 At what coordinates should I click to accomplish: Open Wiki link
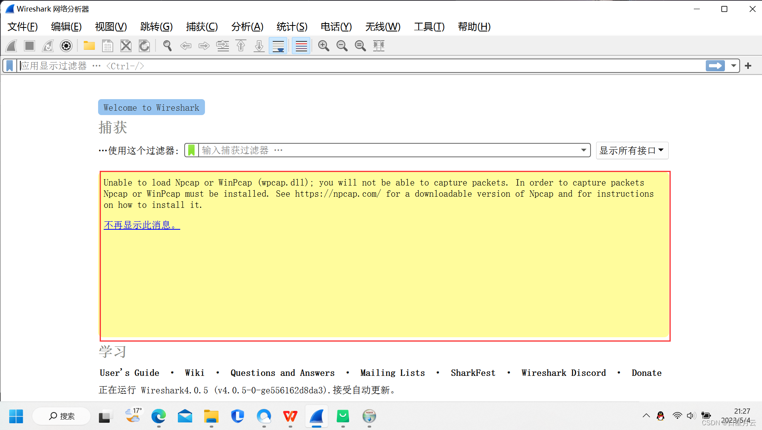click(195, 373)
